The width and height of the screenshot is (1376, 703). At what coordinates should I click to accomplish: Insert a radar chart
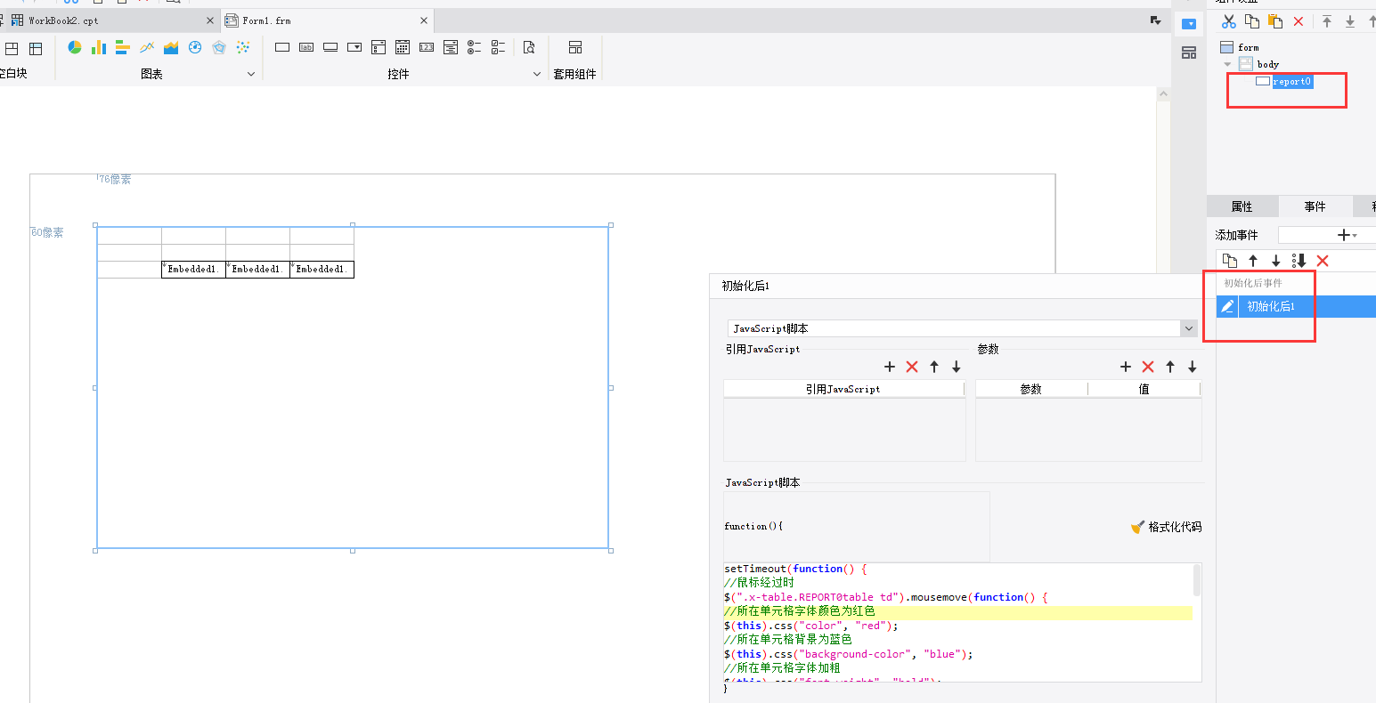tap(219, 47)
